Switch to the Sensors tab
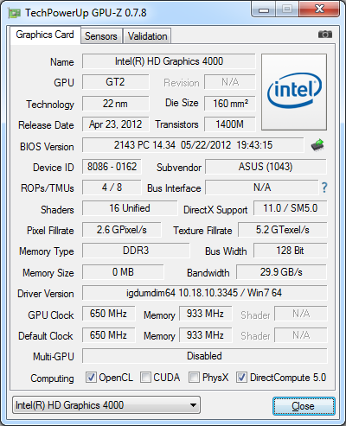346x426 pixels. tap(101, 36)
